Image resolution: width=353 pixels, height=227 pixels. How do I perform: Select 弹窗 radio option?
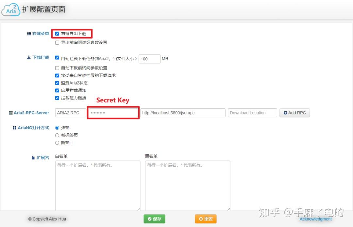[57, 128]
